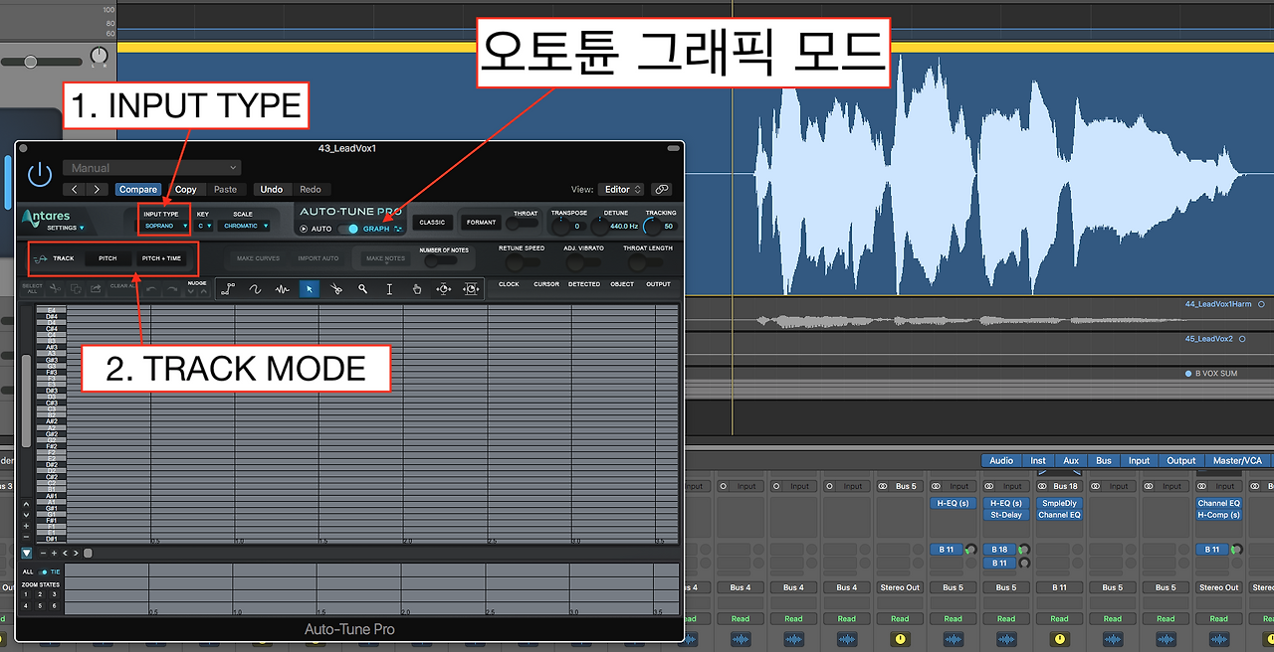Open the Input Type Soprano dropdown
1274x652 pixels.
[165, 226]
